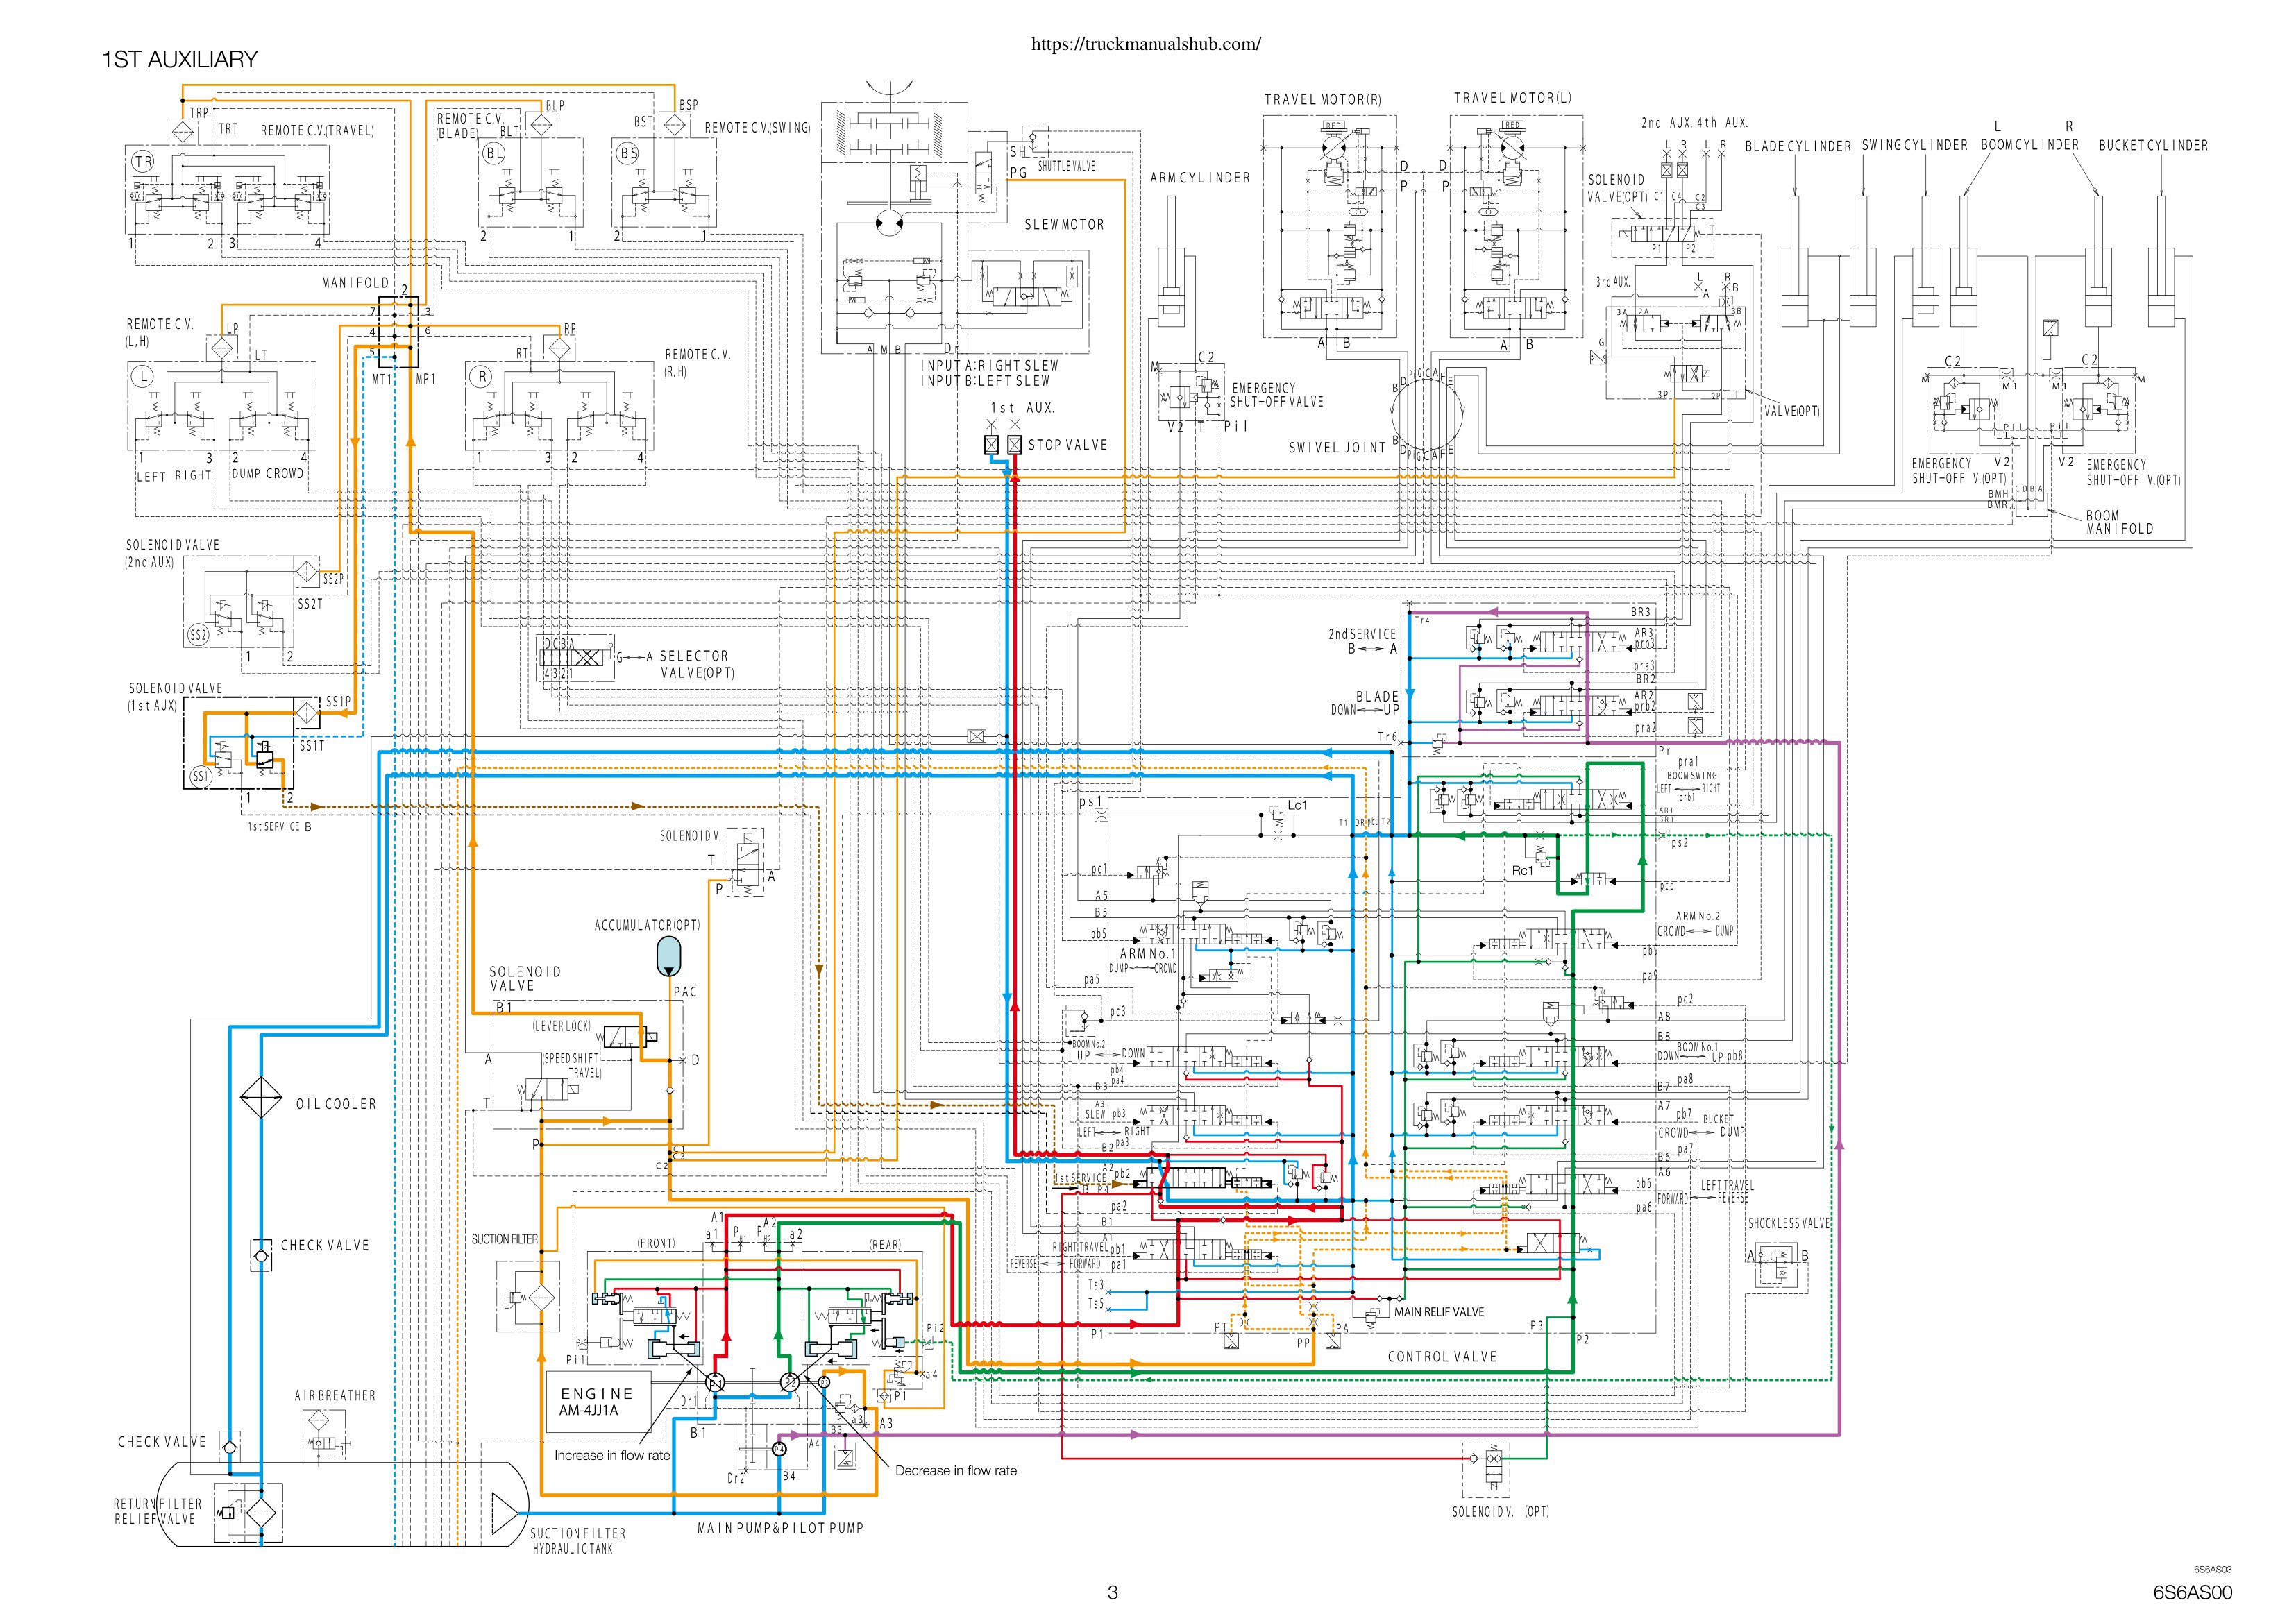This screenshot has height=1623, width=2296.
Task: Click the TRAVEL MOTOR(R) label
Action: pos(1322,99)
